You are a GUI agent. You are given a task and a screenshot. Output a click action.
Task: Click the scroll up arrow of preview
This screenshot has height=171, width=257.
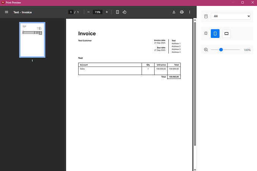[x=195, y=20]
